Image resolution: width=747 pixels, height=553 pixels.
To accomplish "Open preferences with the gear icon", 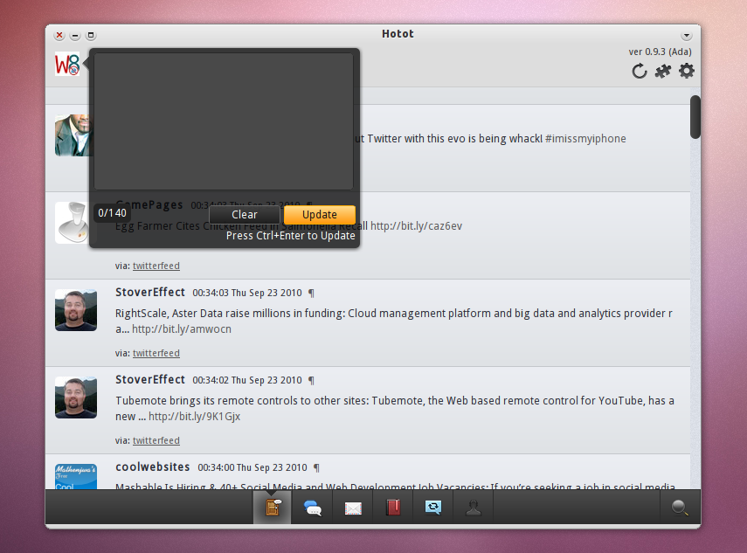I will point(687,71).
